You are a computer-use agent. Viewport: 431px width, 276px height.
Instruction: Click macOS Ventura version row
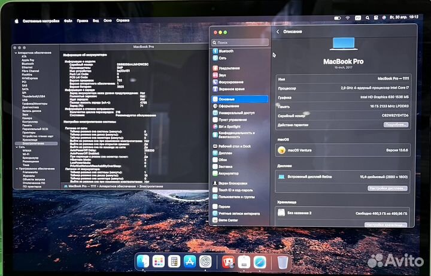pos(343,150)
